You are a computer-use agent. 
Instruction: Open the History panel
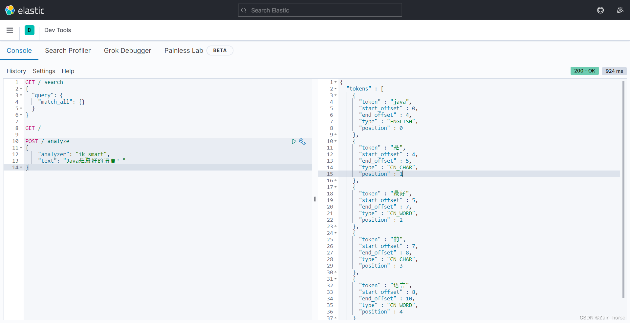16,71
